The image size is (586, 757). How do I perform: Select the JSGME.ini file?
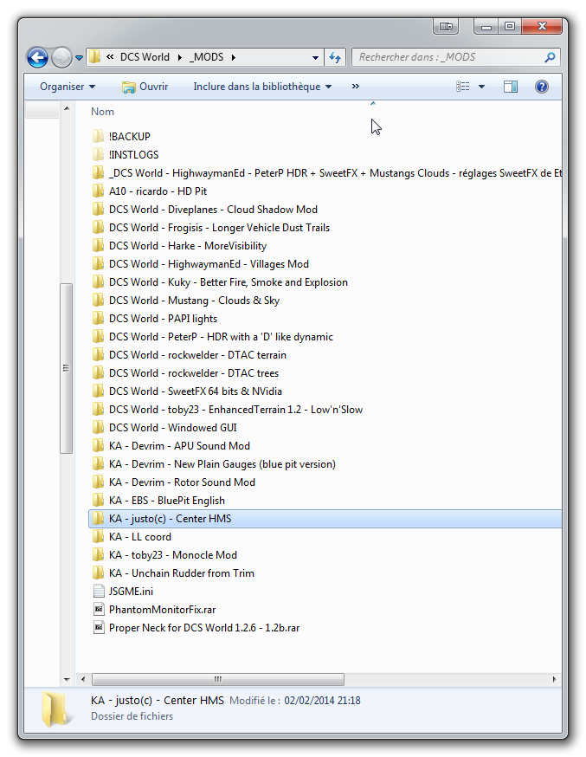[123, 592]
